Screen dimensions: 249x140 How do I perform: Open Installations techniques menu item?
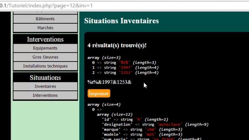click(x=45, y=66)
